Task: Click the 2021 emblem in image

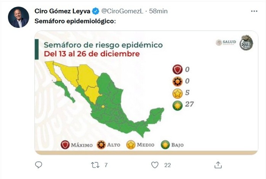Action: pos(246,43)
